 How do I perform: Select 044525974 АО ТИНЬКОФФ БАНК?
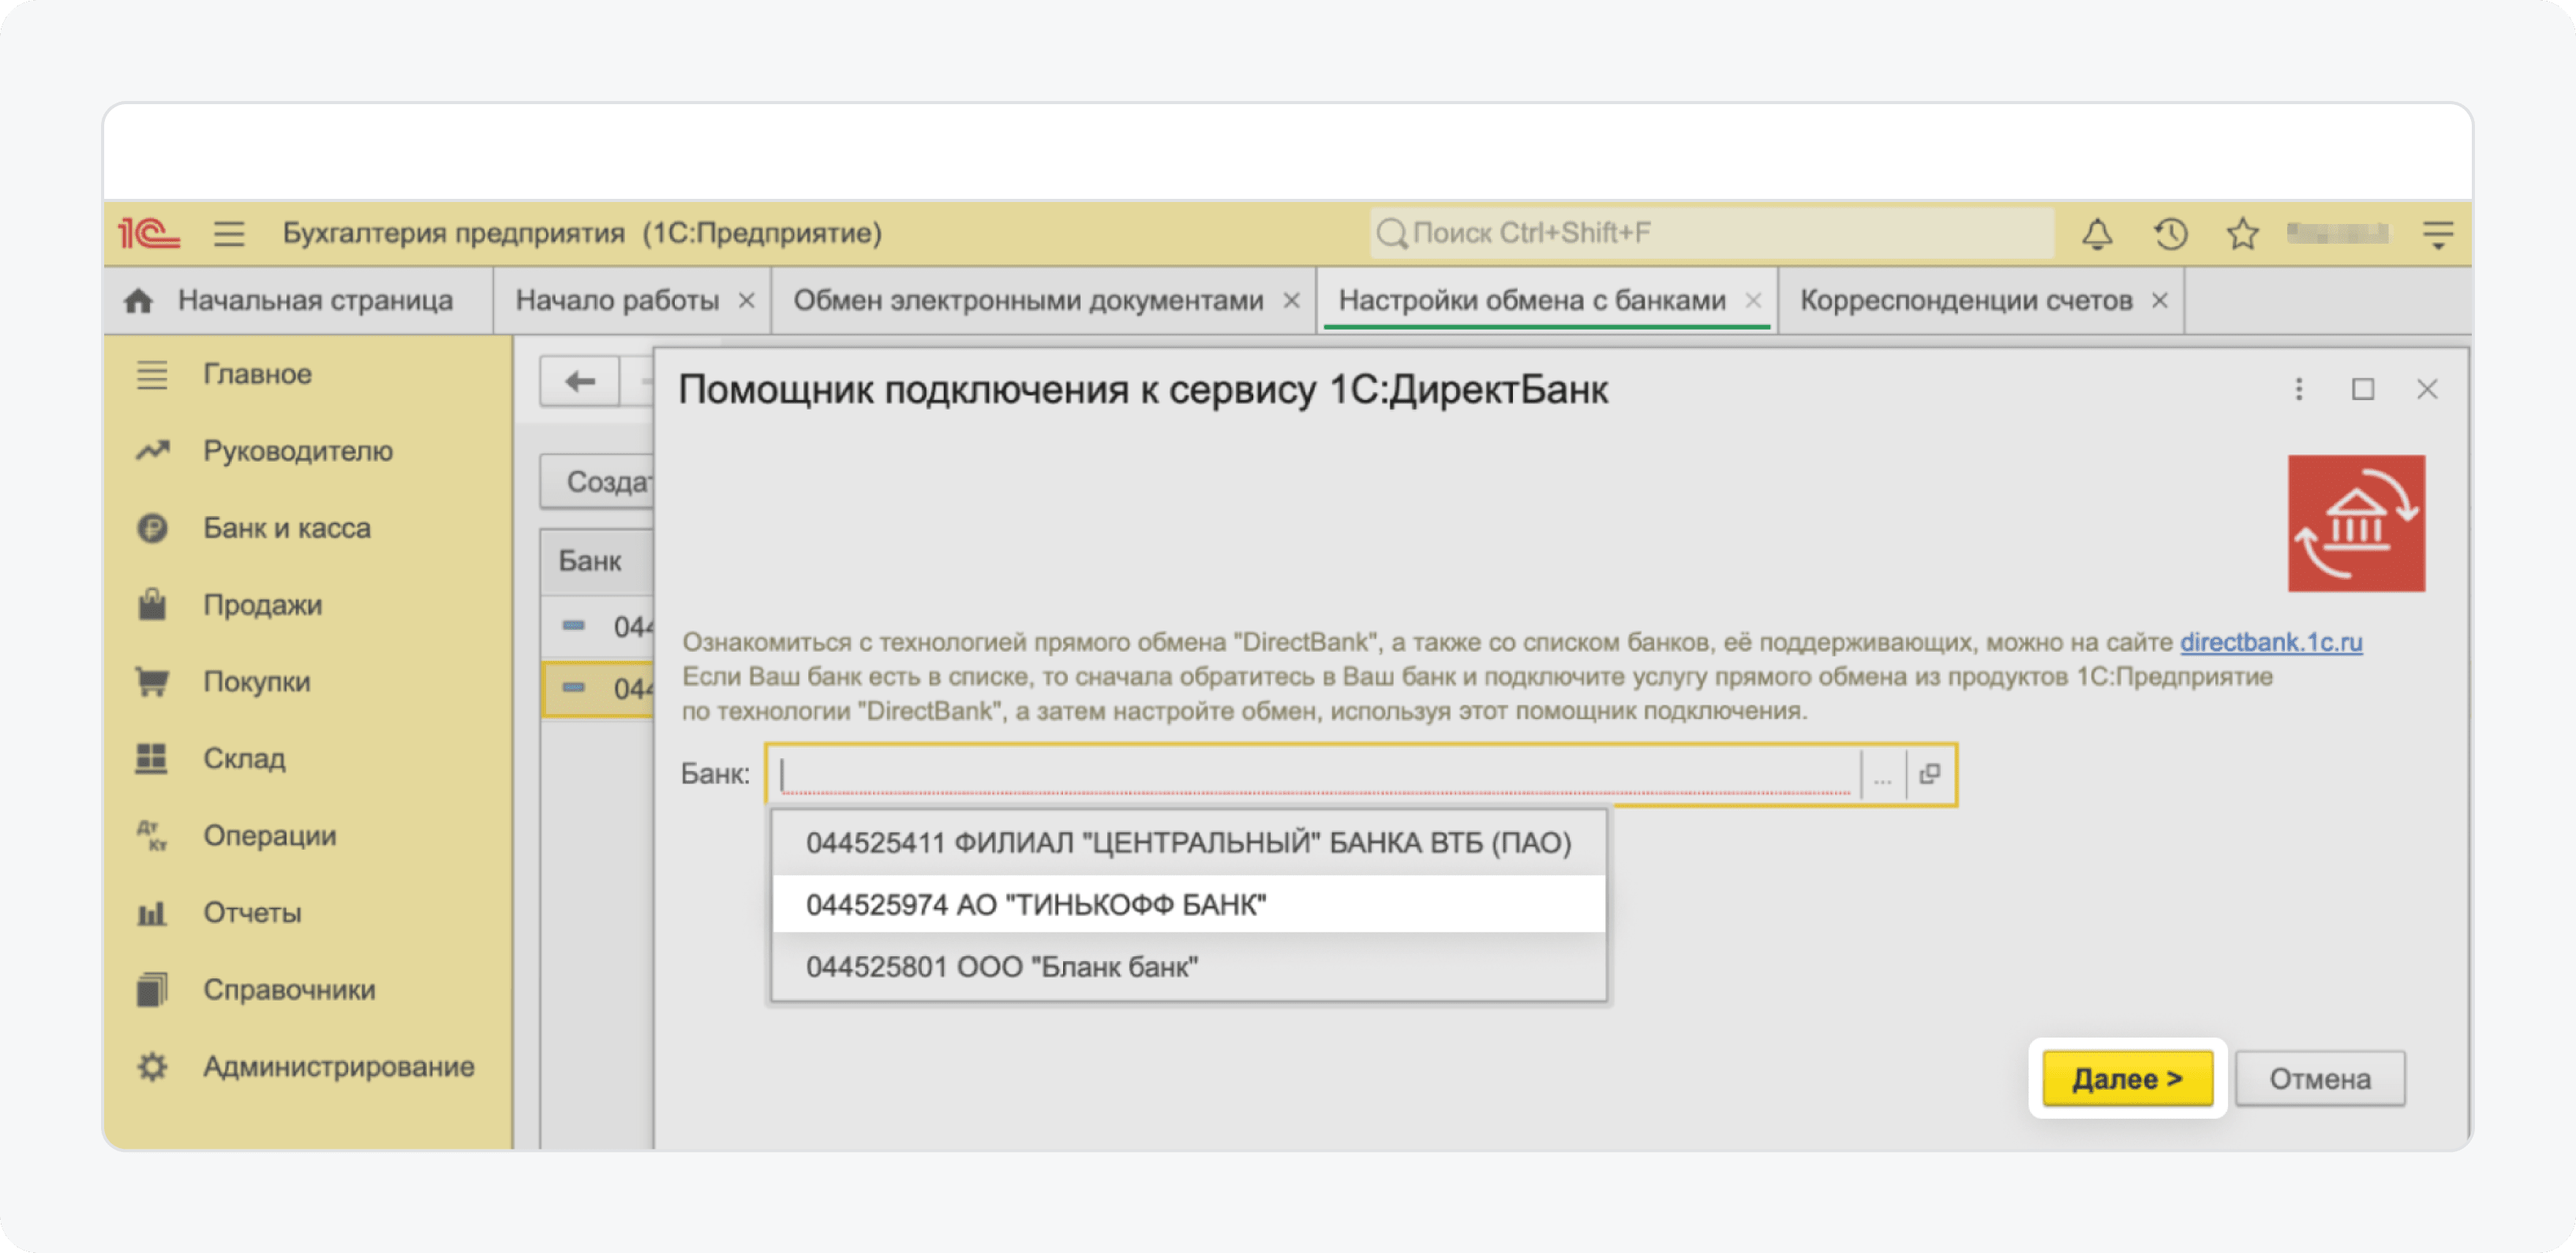tap(1189, 905)
